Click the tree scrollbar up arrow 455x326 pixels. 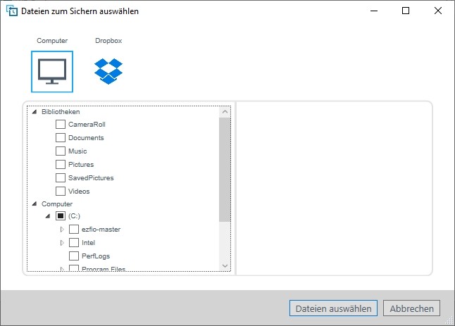pyautogui.click(x=225, y=112)
